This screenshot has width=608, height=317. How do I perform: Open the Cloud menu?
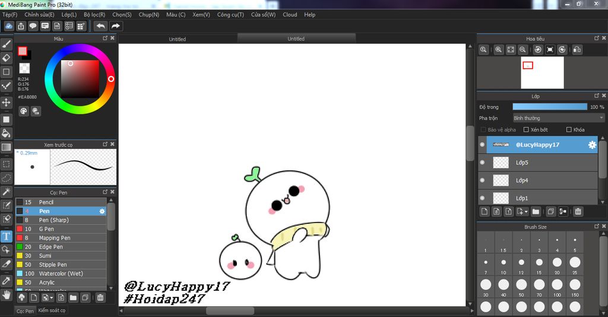(x=290, y=15)
